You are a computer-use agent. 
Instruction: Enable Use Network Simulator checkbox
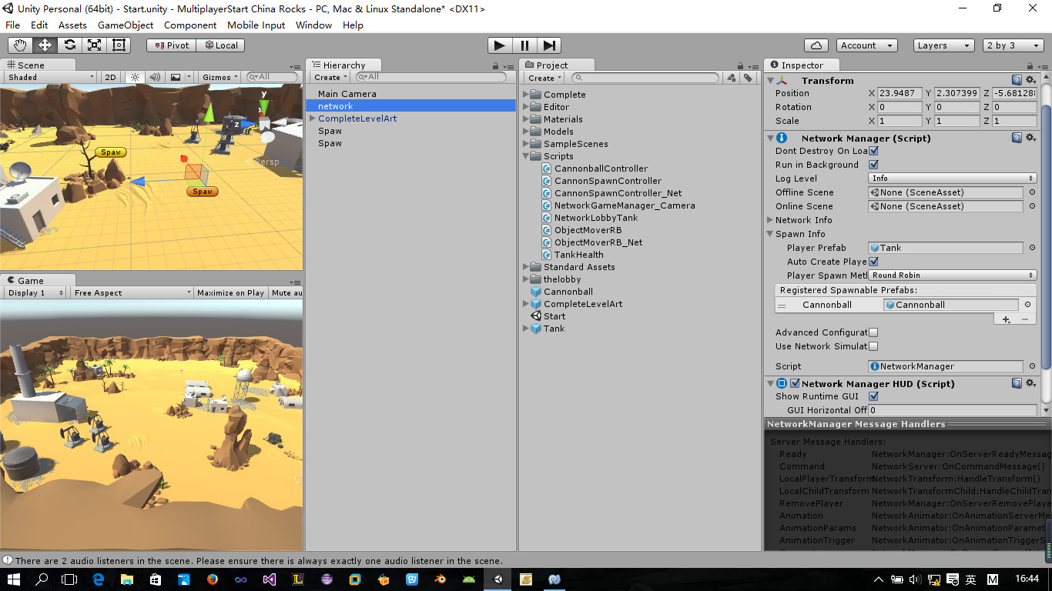(873, 346)
